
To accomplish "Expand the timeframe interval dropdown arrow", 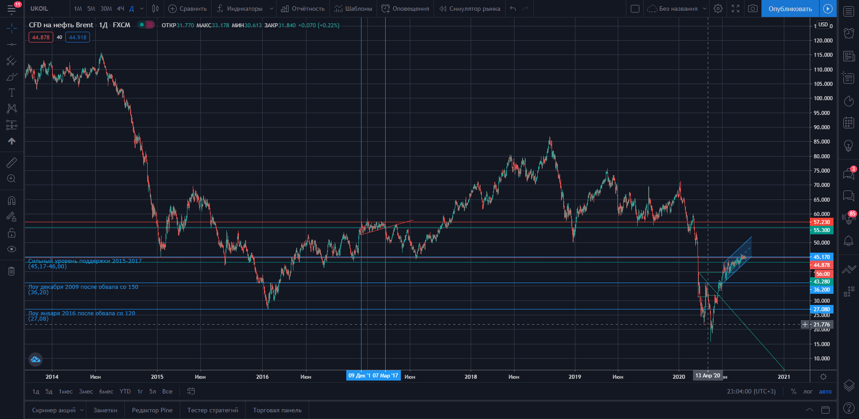I will click(142, 8).
